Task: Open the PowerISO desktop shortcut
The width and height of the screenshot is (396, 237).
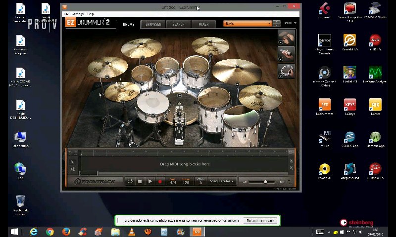Action: [325, 171]
